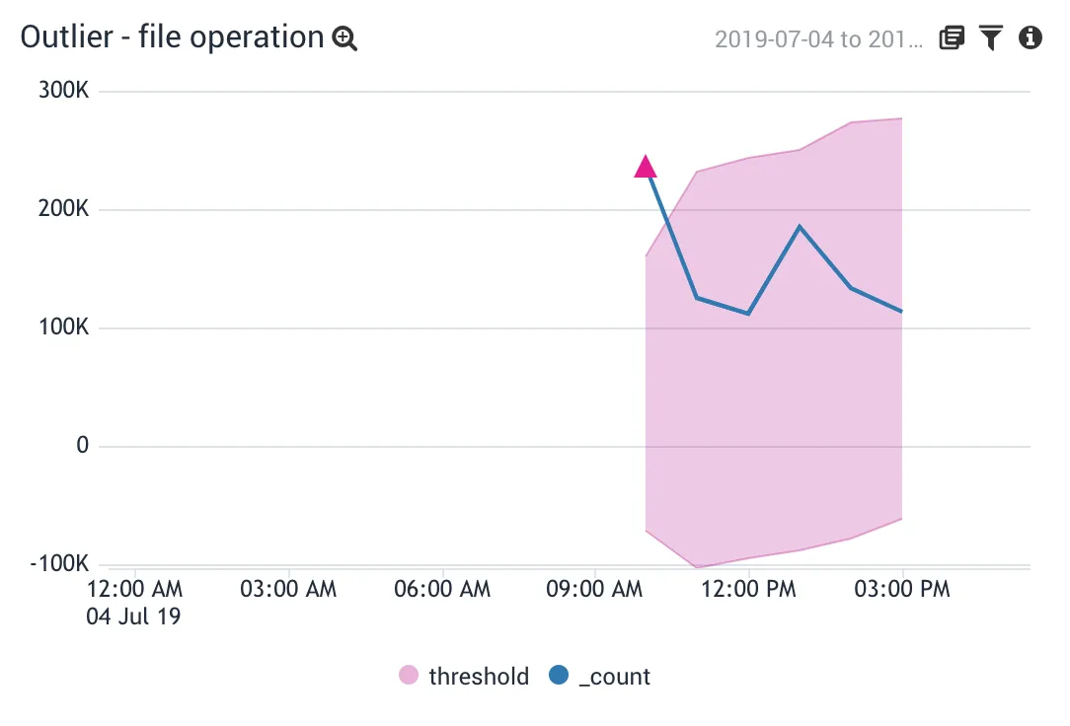This screenshot has height=726, width=1070.
Task: Click the pink threshold legend dot
Action: [409, 677]
